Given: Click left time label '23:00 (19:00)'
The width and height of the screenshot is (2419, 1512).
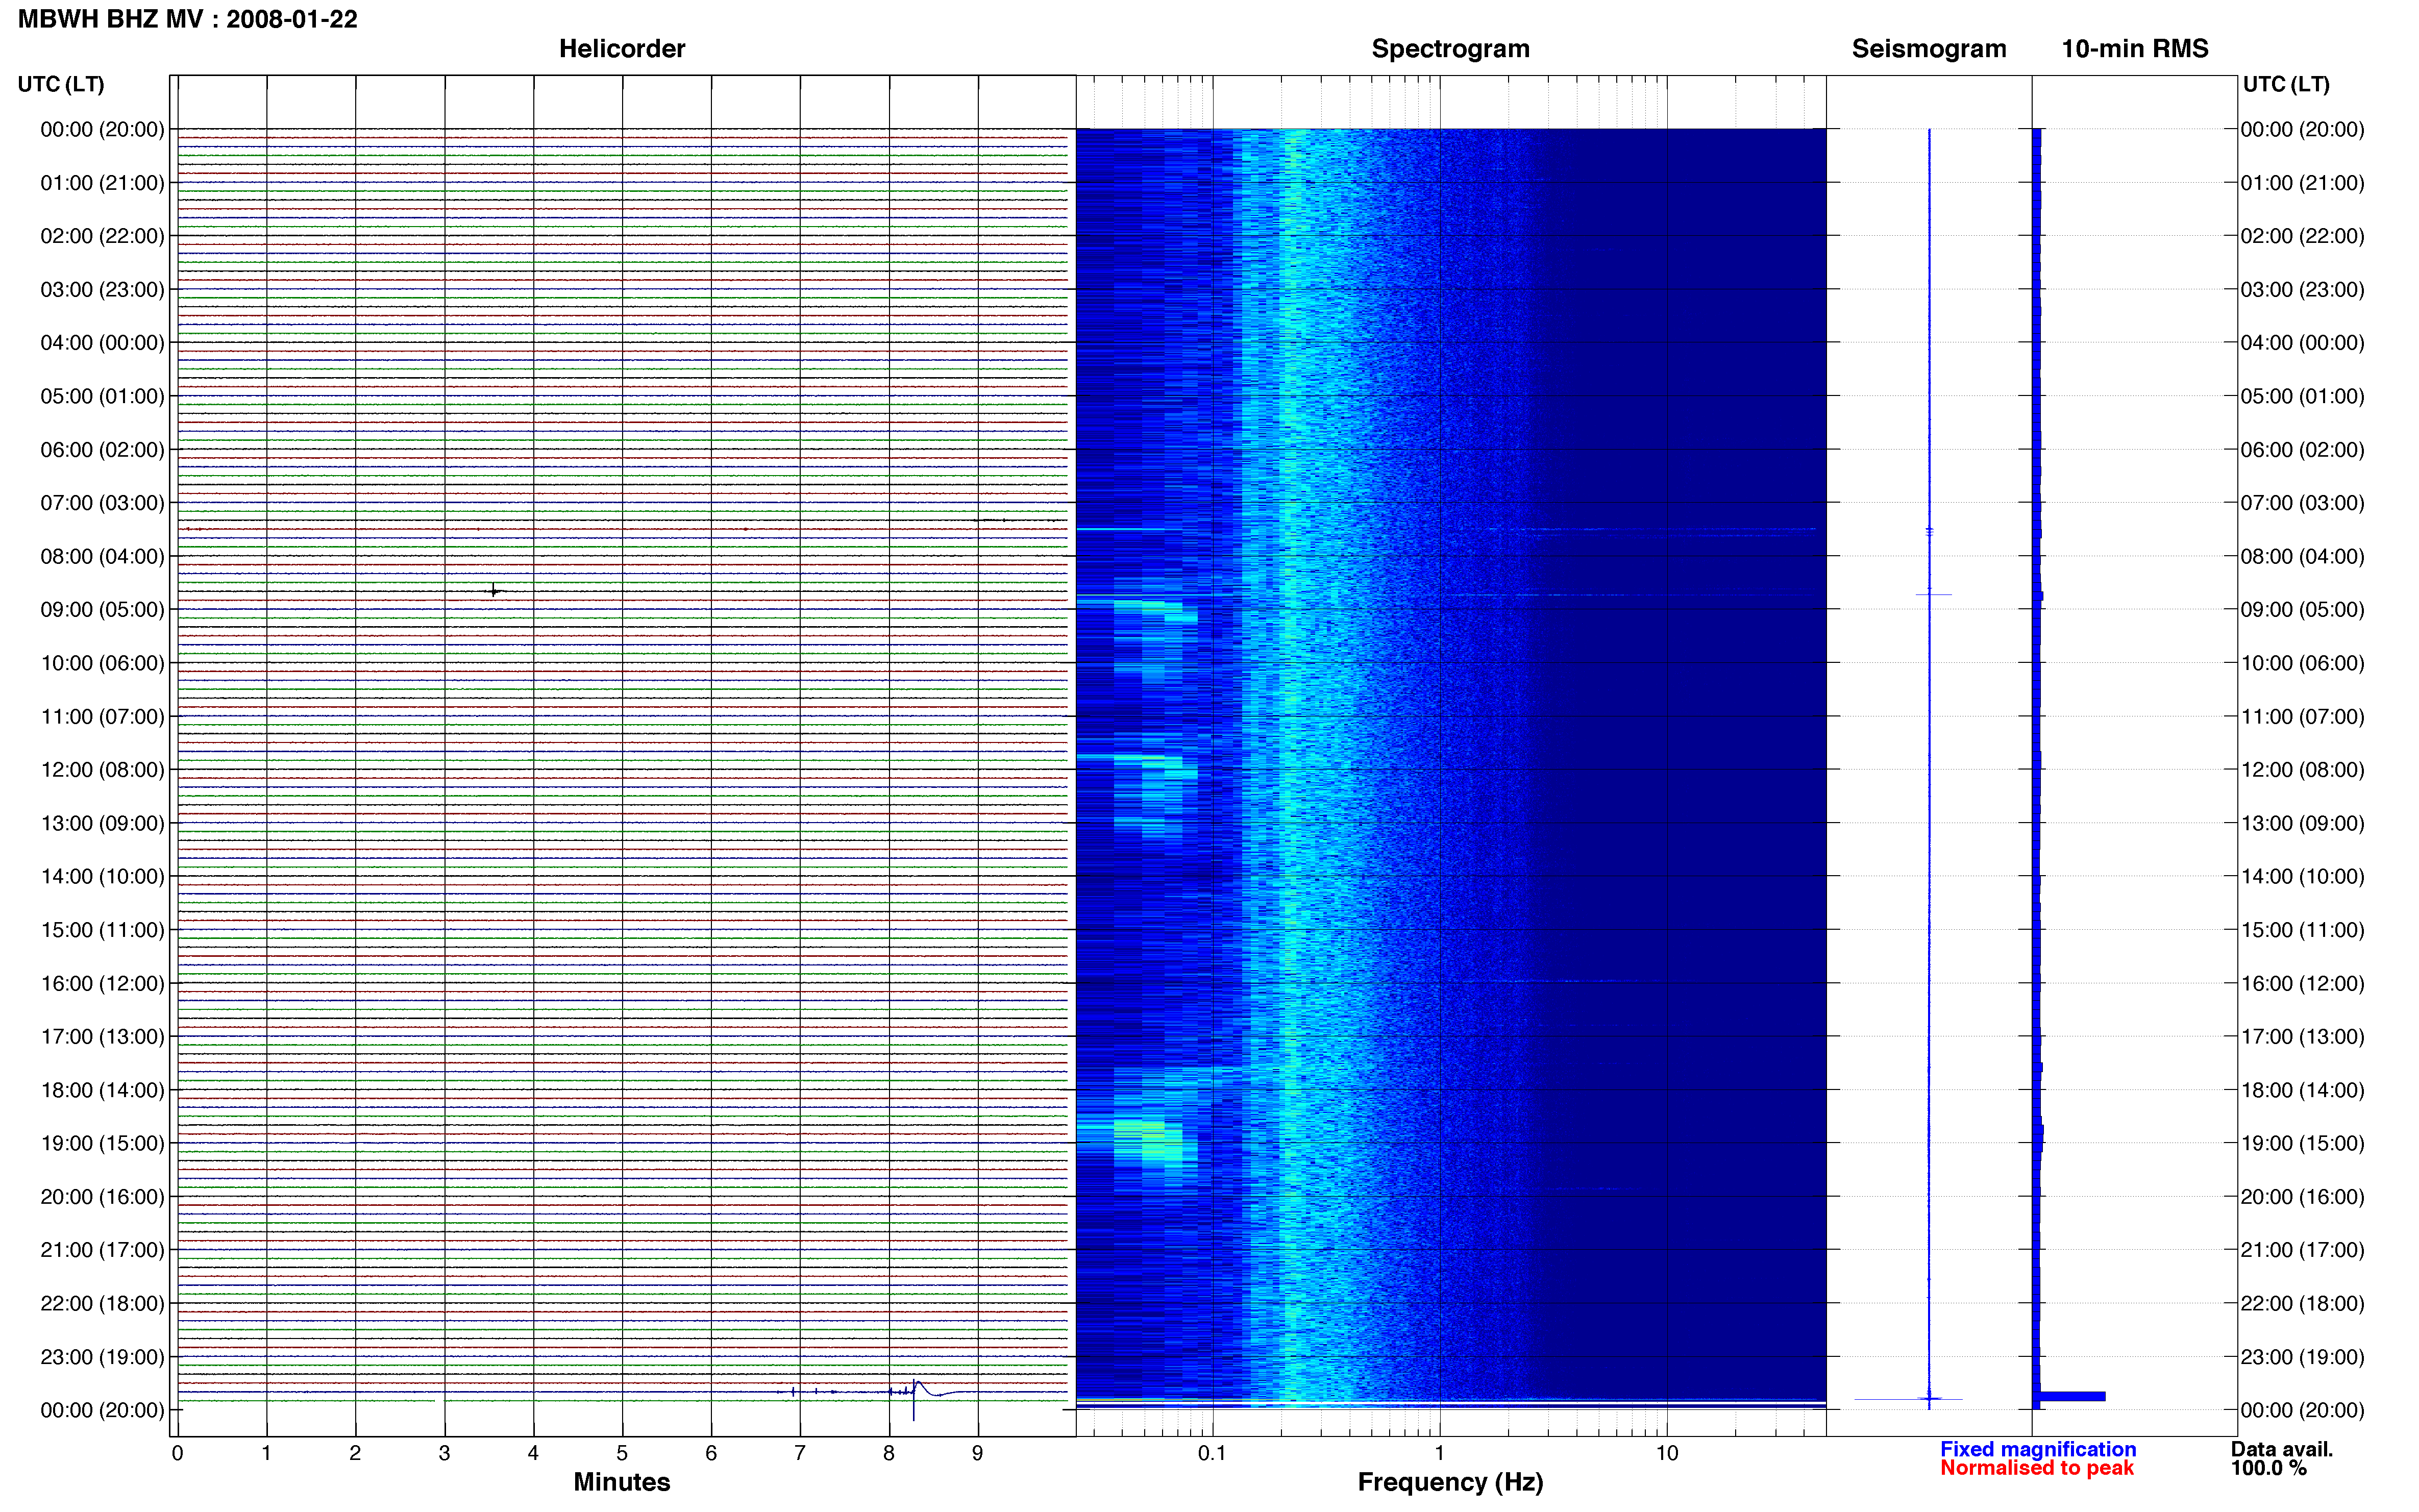Looking at the screenshot, I should (102, 1357).
